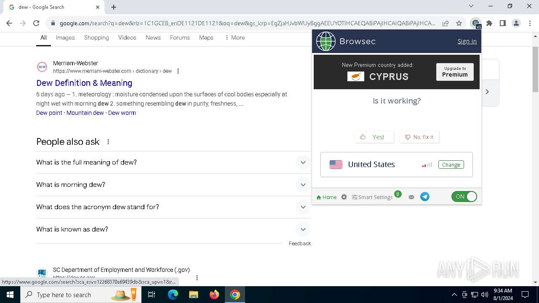The width and height of the screenshot is (539, 303).
Task: Open File Explorer from taskbar
Action: [x=193, y=295]
